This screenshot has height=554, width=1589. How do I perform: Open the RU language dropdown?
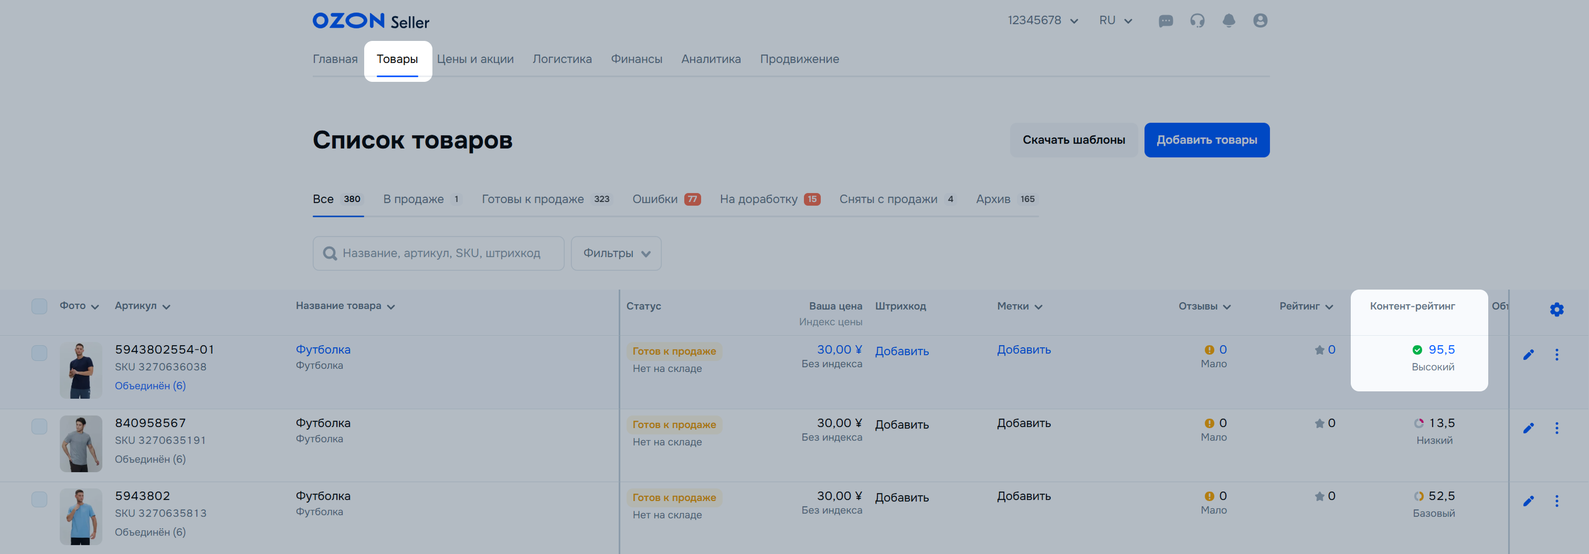coord(1115,21)
